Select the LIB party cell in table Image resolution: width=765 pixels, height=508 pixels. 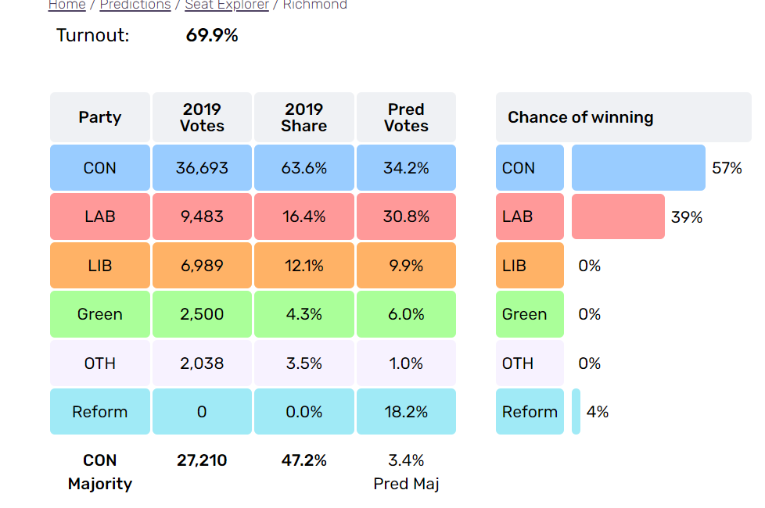pyautogui.click(x=100, y=266)
